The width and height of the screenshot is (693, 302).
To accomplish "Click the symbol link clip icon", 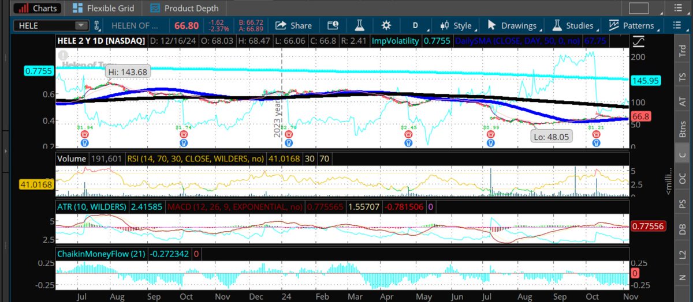I will 97,25.
